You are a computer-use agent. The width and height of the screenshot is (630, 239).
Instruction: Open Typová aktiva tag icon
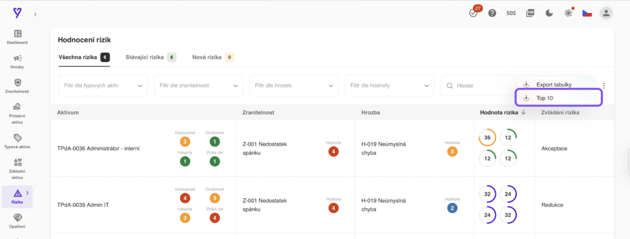[x=17, y=138]
